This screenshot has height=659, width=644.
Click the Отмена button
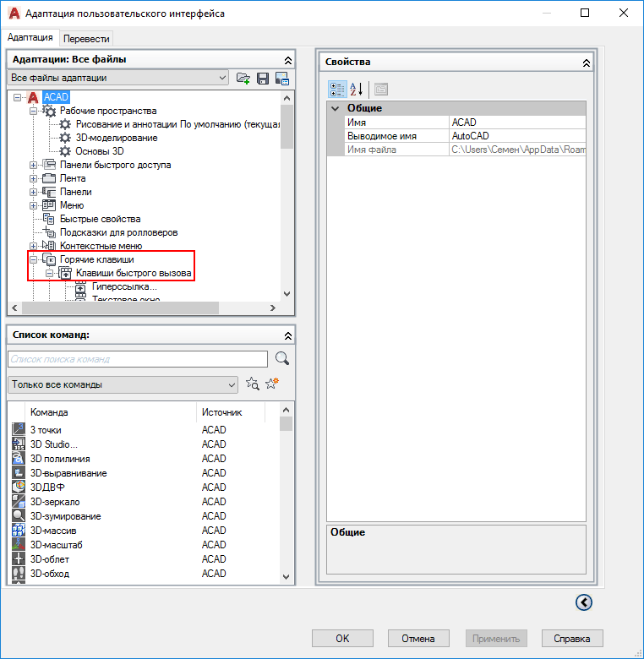[418, 638]
